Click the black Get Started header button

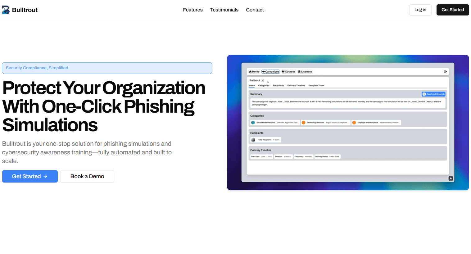(452, 10)
